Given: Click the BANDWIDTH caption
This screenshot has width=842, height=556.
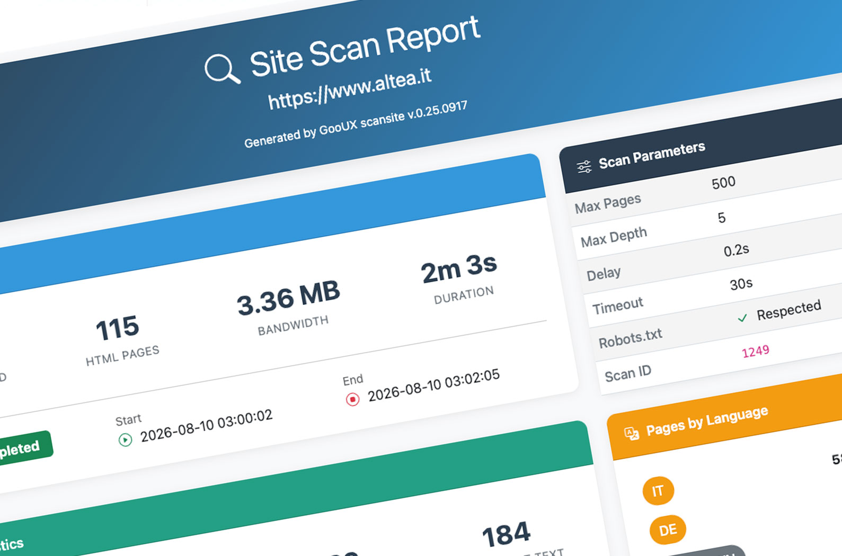Looking at the screenshot, I should coord(293,326).
